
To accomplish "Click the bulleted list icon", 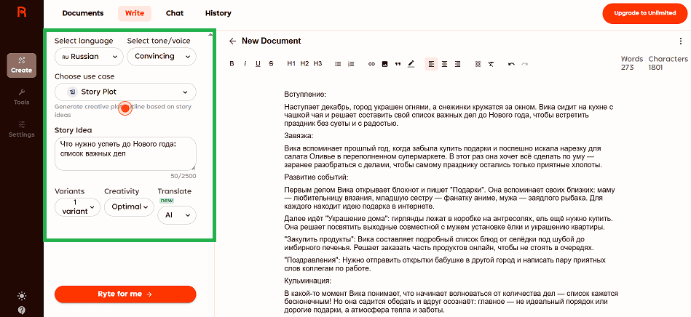I will coord(338,64).
